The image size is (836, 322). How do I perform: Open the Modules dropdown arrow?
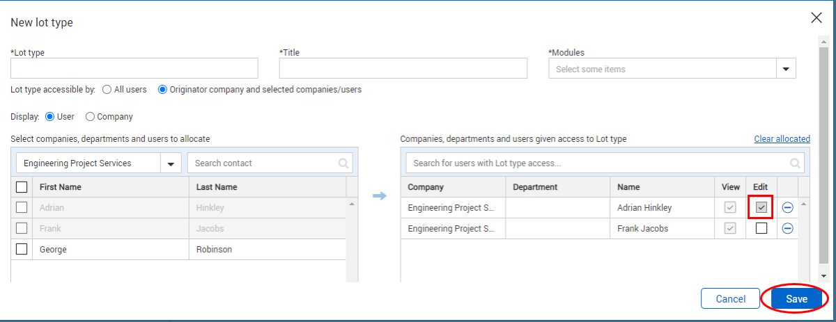click(786, 69)
